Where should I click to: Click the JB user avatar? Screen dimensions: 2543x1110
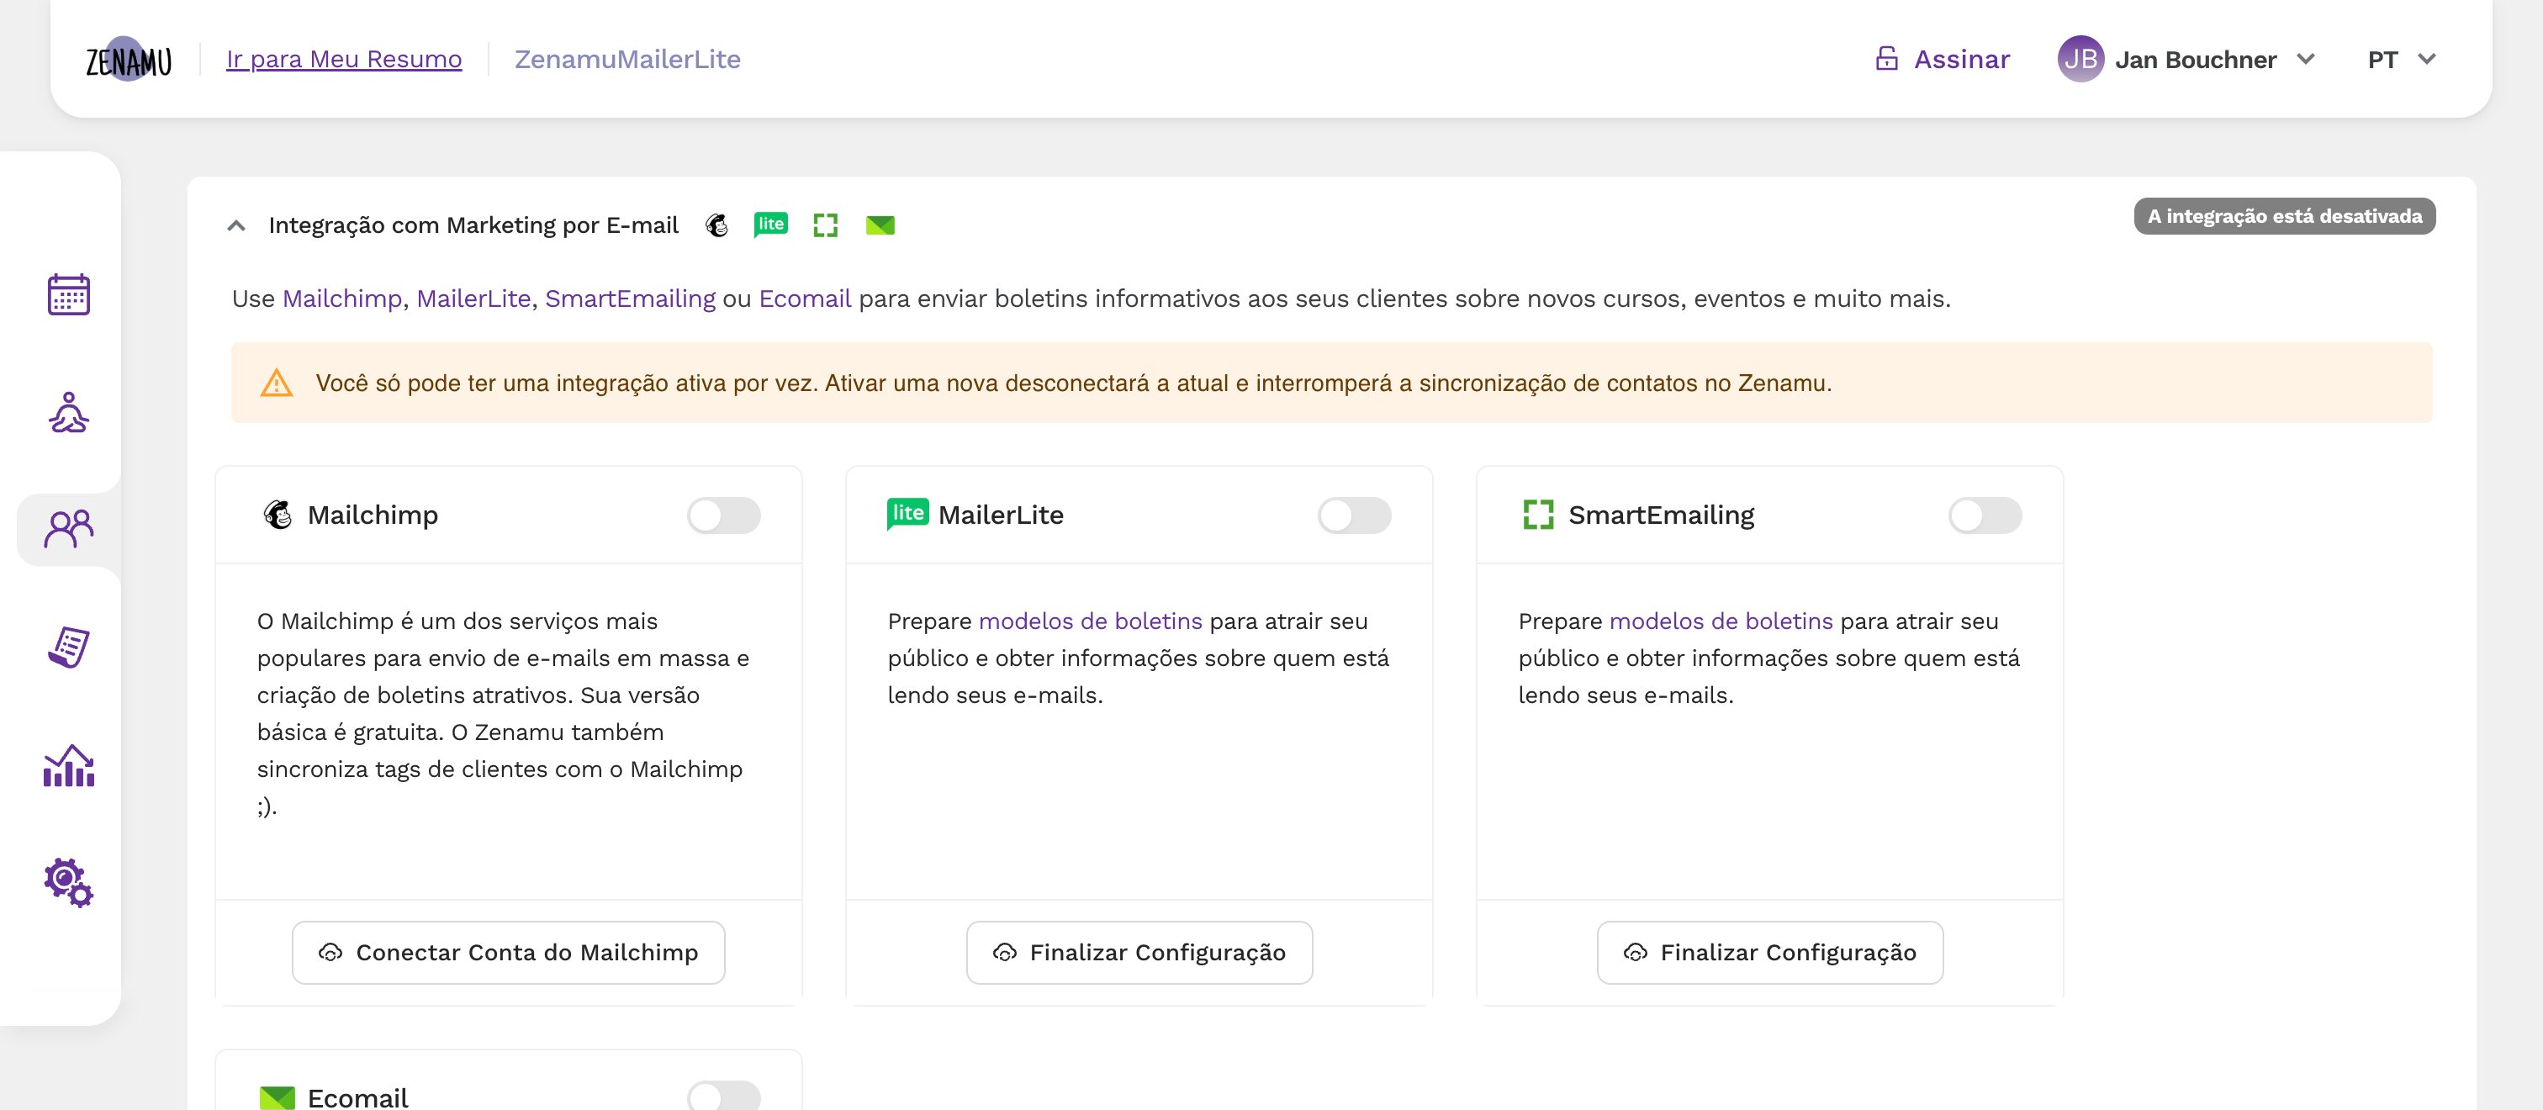click(x=2081, y=59)
